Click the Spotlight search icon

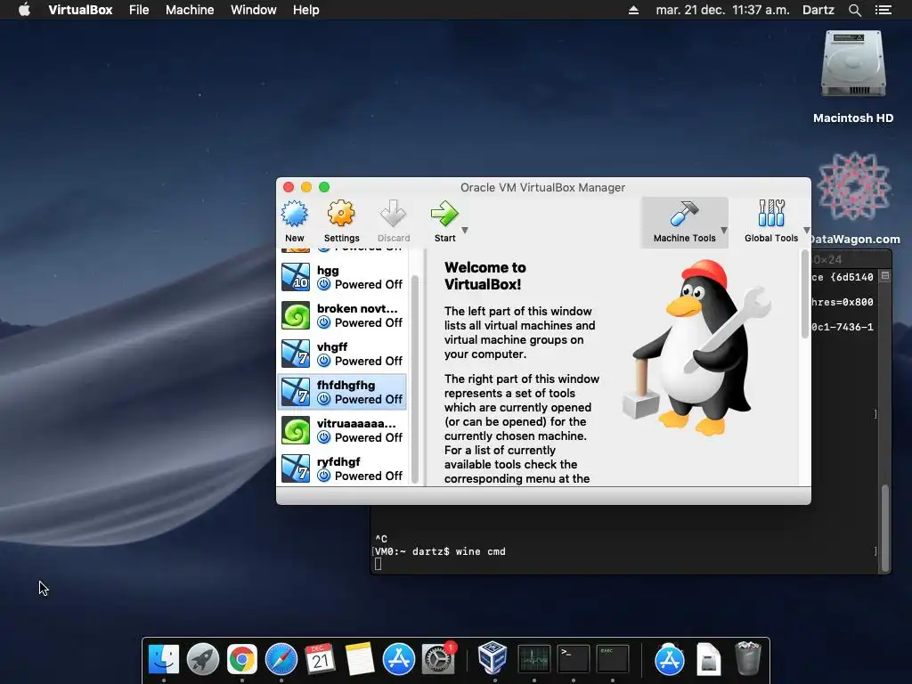click(854, 10)
